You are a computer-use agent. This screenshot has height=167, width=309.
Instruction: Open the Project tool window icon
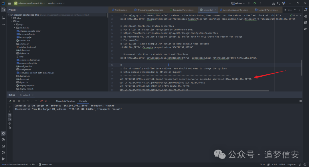tap(3, 10)
